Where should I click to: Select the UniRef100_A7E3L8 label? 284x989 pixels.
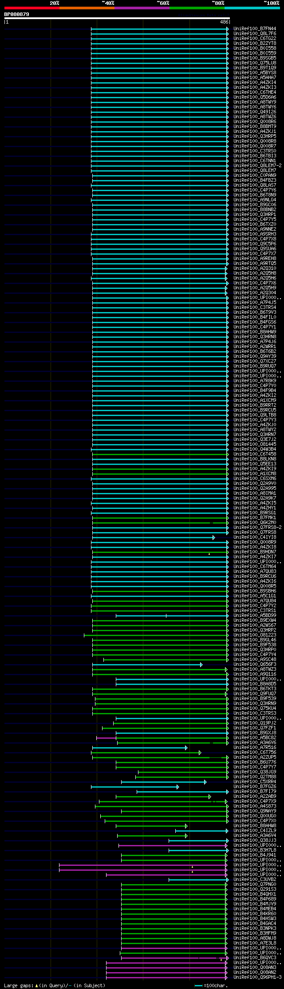pyautogui.click(x=255, y=943)
